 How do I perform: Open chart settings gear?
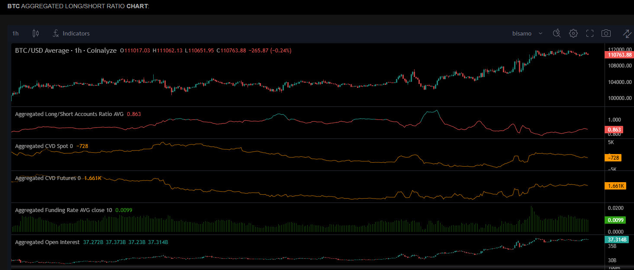[573, 33]
